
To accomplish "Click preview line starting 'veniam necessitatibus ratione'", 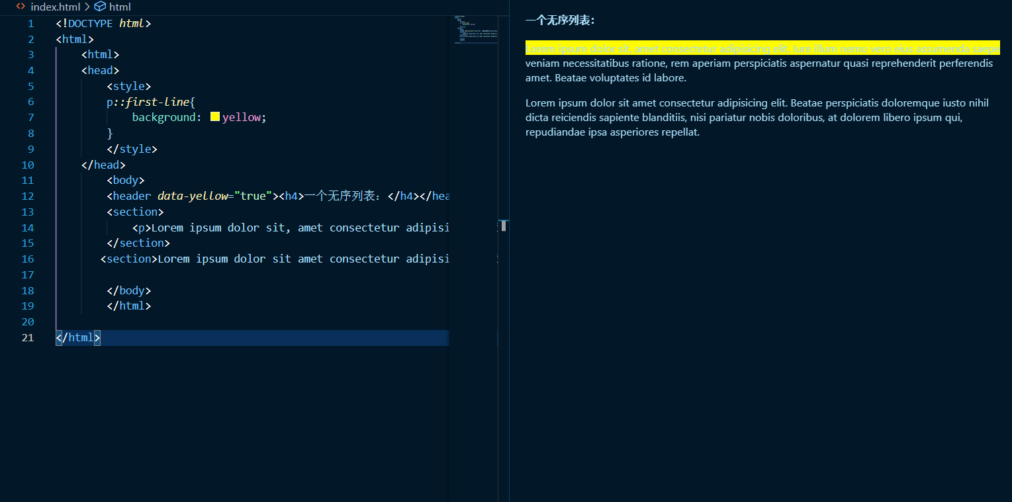I will point(759,63).
